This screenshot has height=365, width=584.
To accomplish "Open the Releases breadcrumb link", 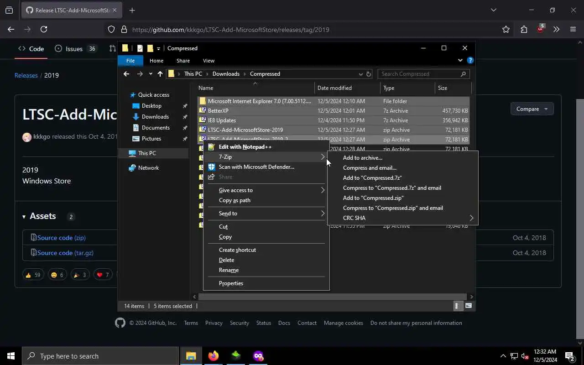I will pyautogui.click(x=26, y=75).
